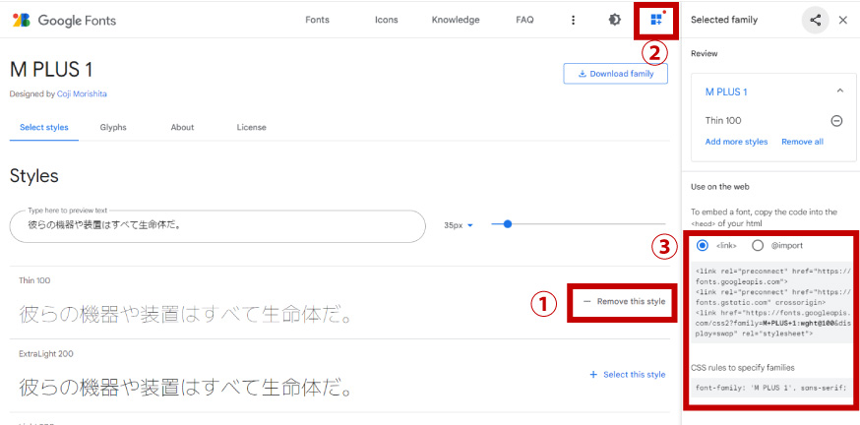Image resolution: width=860 pixels, height=425 pixels.
Task: Remove Thin 100 with the minus circle icon
Action: [x=837, y=121]
